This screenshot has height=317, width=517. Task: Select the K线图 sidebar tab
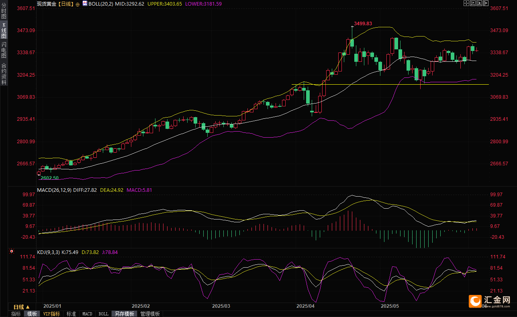pos(4,30)
